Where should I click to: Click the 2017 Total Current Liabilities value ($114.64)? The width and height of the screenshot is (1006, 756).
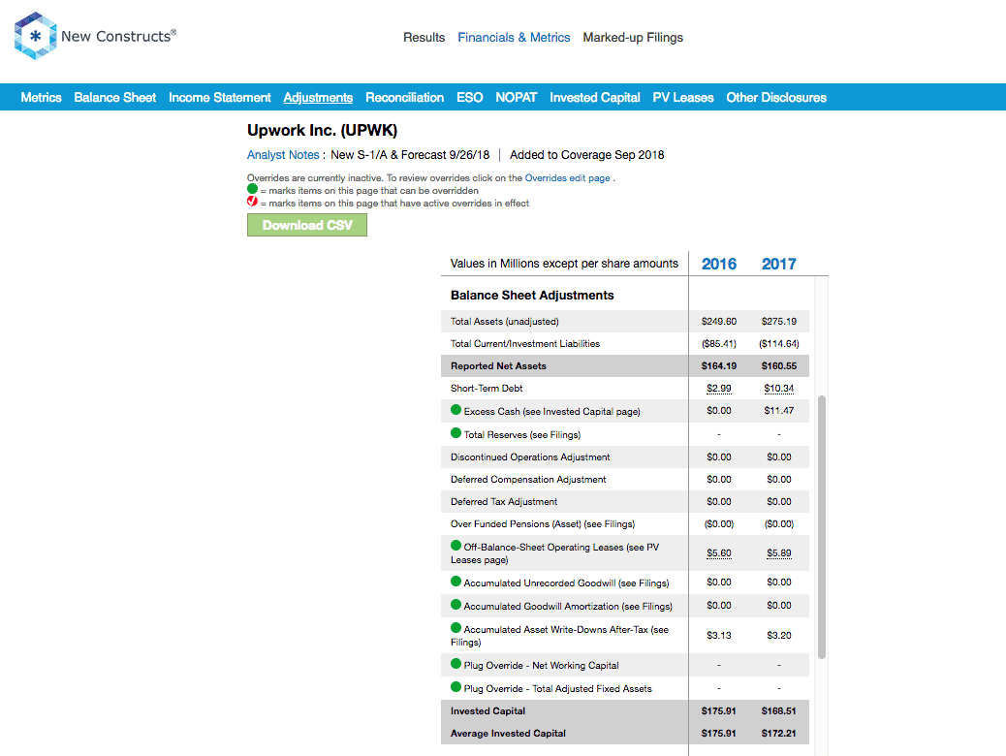pos(779,344)
